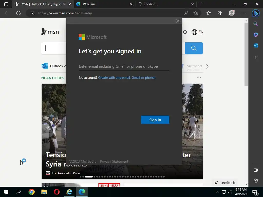
Task: Close the Microsoft sign-in dialog
Action: tap(178, 21)
